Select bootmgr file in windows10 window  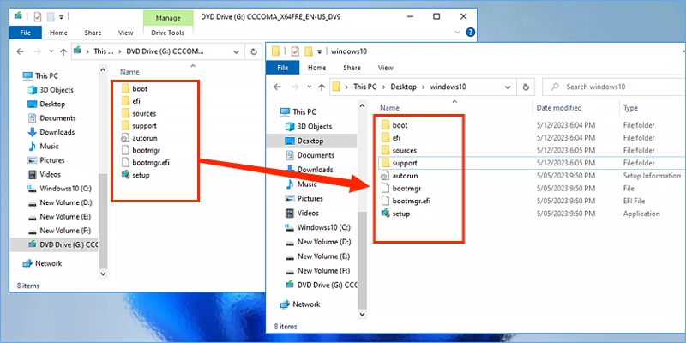pyautogui.click(x=400, y=189)
